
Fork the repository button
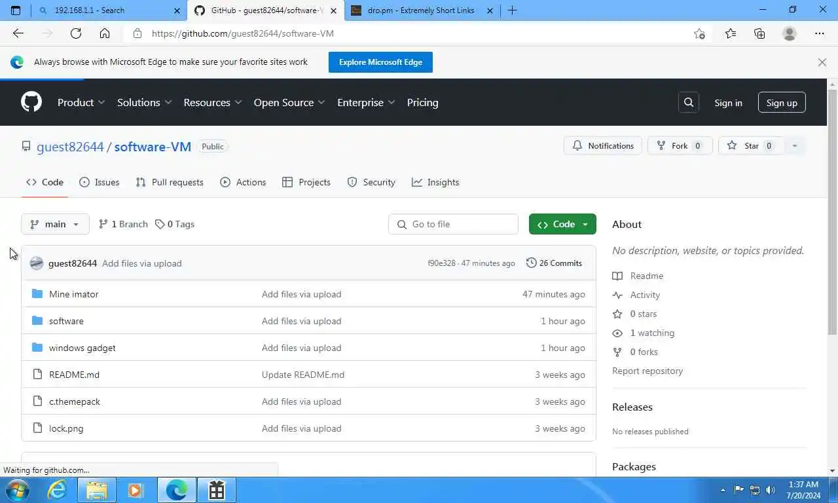pos(680,146)
